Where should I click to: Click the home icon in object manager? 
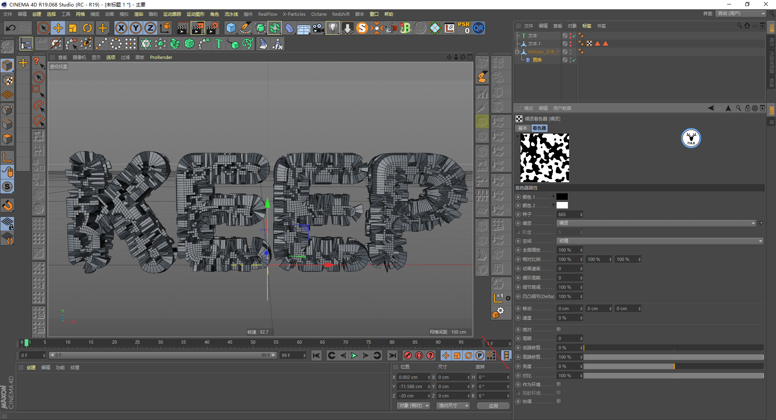pyautogui.click(x=747, y=25)
